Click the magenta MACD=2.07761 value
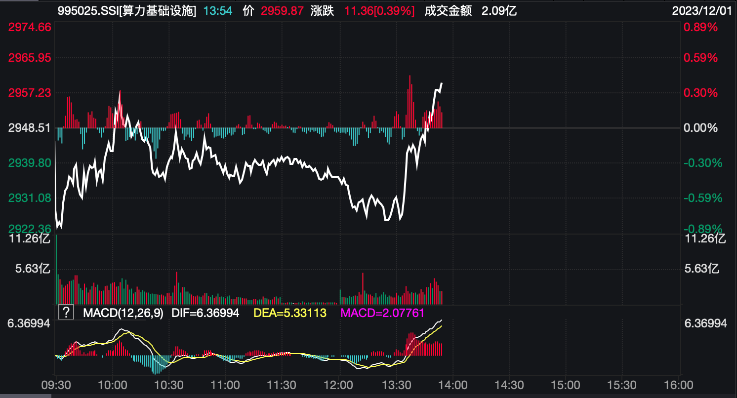This screenshot has width=737, height=398. coord(383,313)
